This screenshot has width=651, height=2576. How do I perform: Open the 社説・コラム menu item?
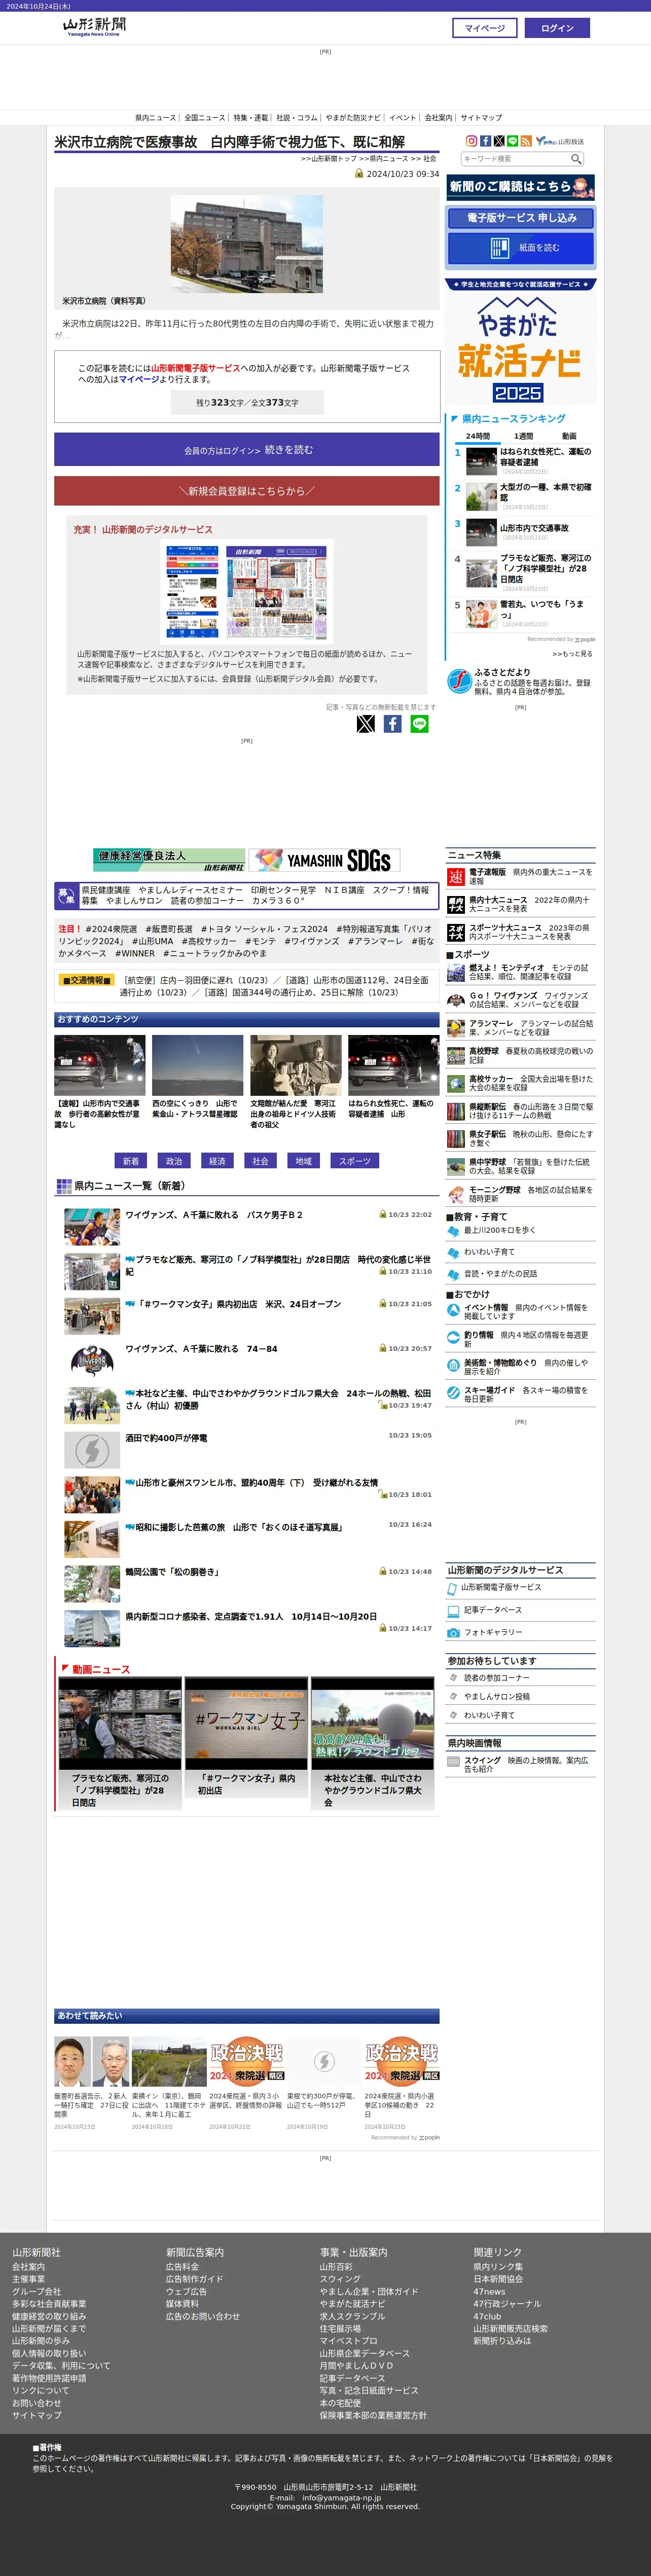(x=297, y=118)
